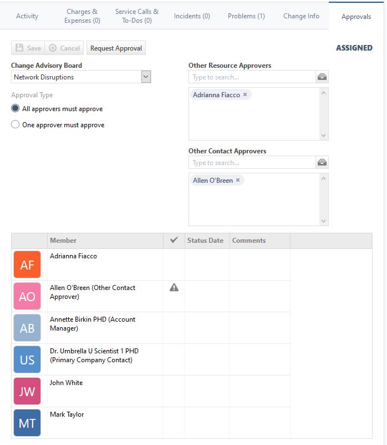Screen dimensions: 387x445
Task: Switch to the Activity tab
Action: [27, 16]
